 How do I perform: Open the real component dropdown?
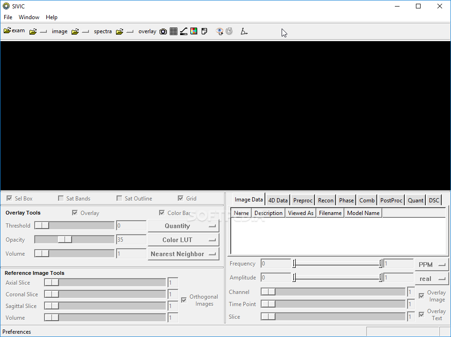(x=432, y=279)
